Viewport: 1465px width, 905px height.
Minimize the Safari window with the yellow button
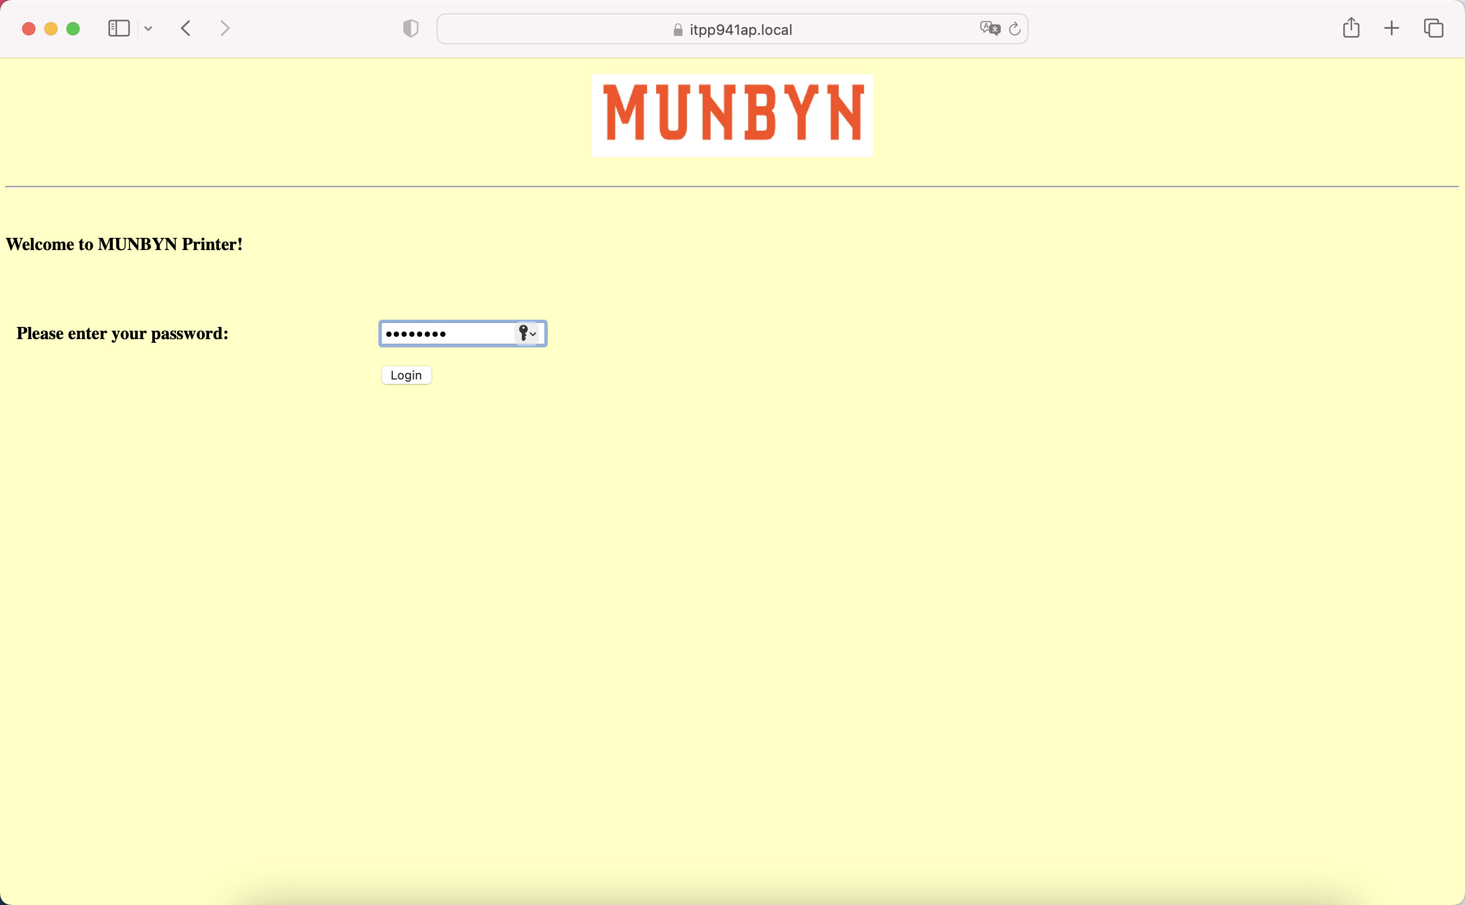point(51,29)
